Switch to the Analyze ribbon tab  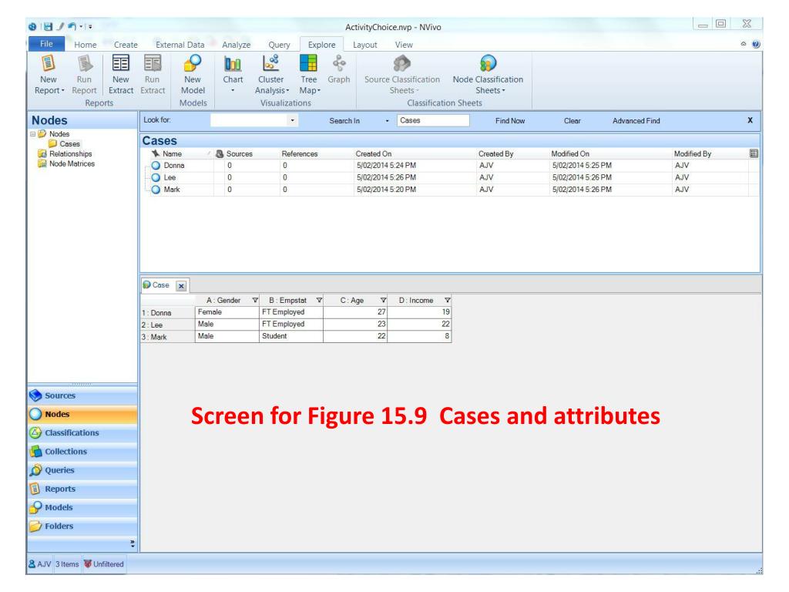point(236,45)
